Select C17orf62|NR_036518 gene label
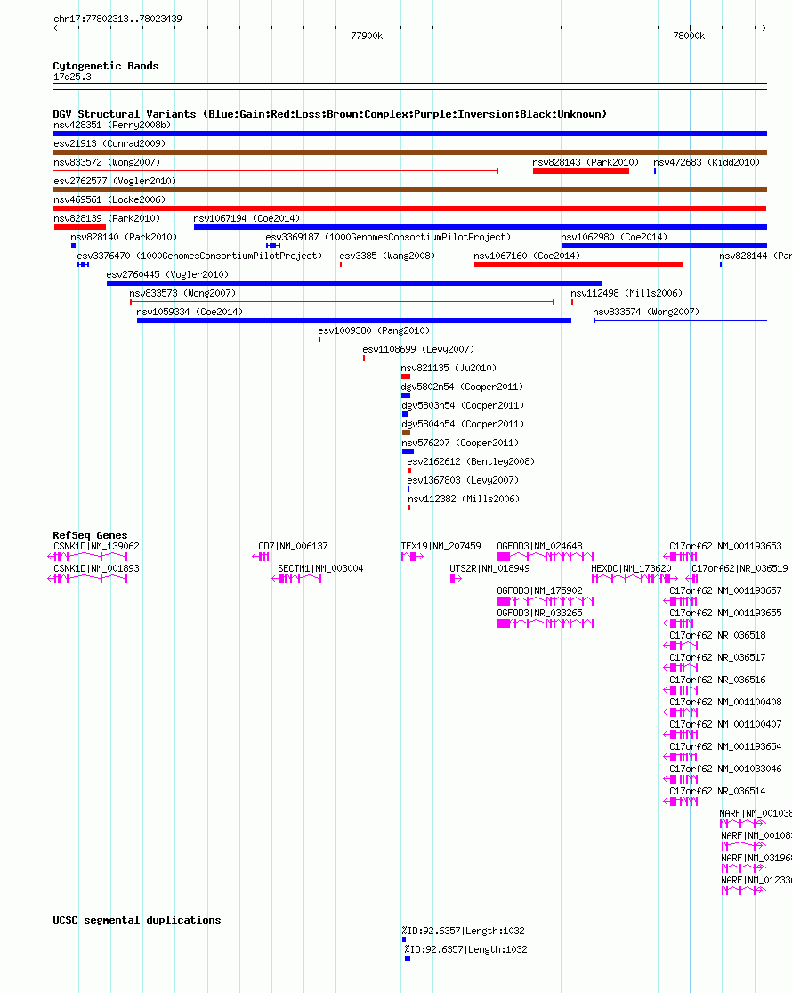This screenshot has width=792, height=993. 717,635
